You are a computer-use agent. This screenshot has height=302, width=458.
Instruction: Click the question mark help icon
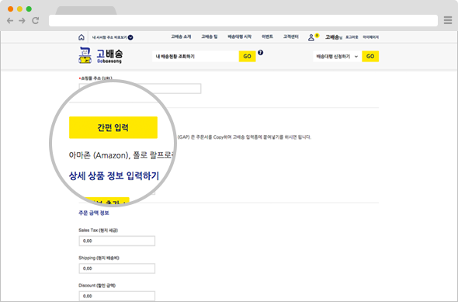261,53
